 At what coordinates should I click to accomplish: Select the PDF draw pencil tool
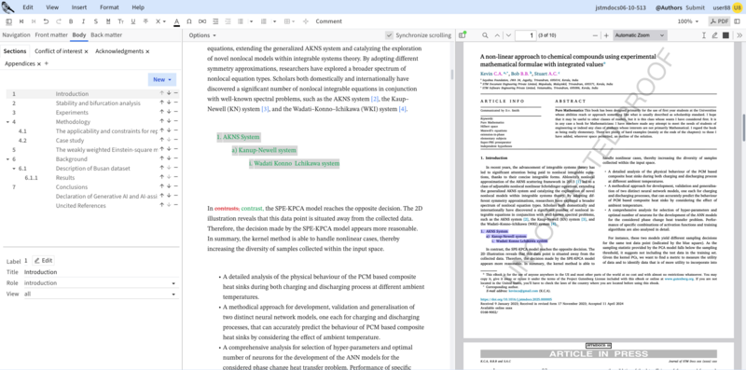tap(714, 35)
